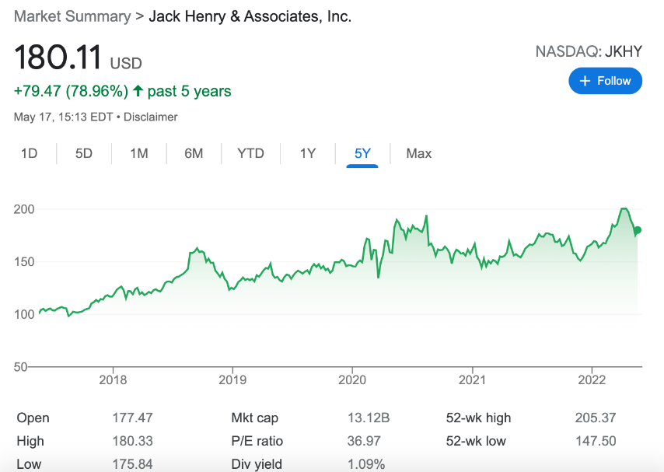Show the 1Y chart range
This screenshot has width=664, height=472.
[x=308, y=153]
